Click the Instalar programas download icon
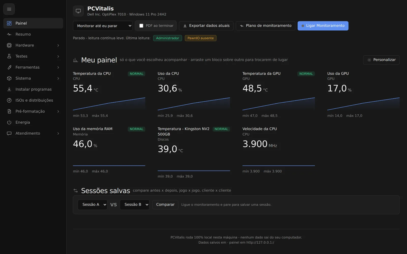This screenshot has height=254, width=407. [x=9, y=89]
